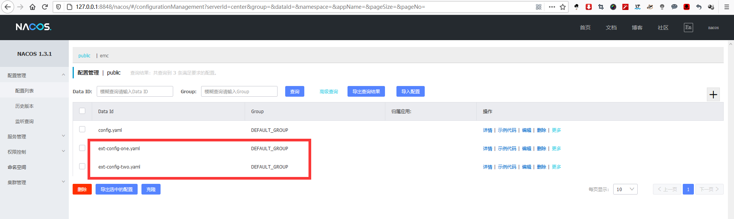
Task: Reload the page with the refresh icon
Action: [45, 7]
